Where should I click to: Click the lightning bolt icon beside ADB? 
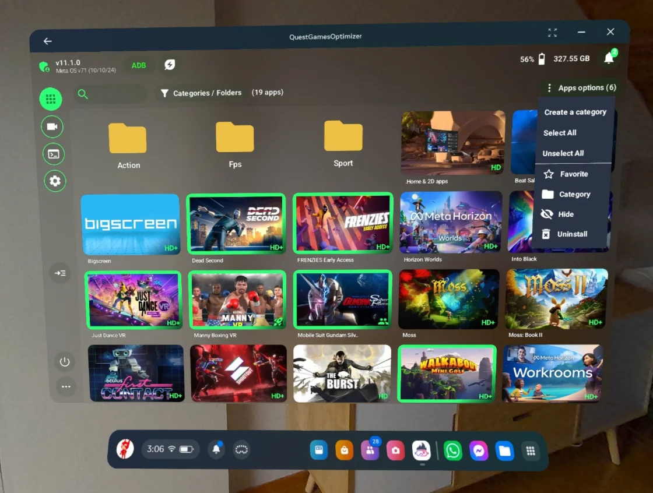click(x=169, y=65)
